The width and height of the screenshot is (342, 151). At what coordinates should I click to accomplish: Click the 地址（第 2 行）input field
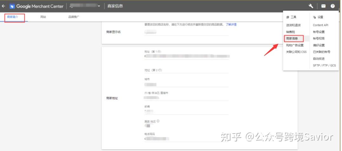click(186, 70)
